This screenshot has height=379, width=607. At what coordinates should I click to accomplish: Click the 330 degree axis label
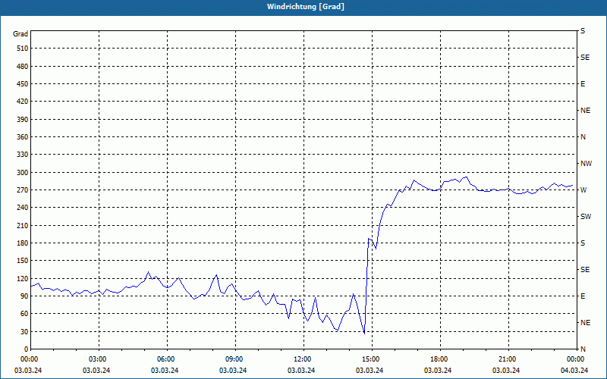click(23, 155)
